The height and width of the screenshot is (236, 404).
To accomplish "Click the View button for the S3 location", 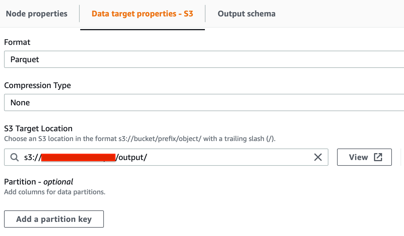I will [x=364, y=157].
